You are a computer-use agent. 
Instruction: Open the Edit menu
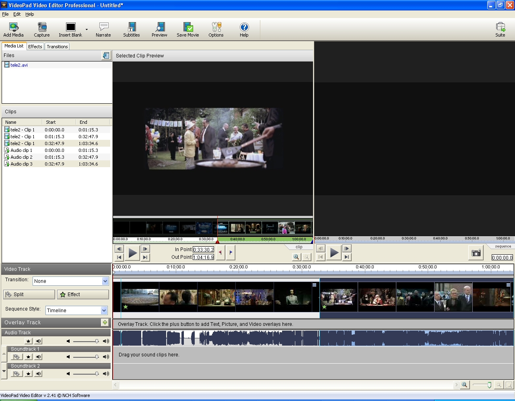coord(17,14)
